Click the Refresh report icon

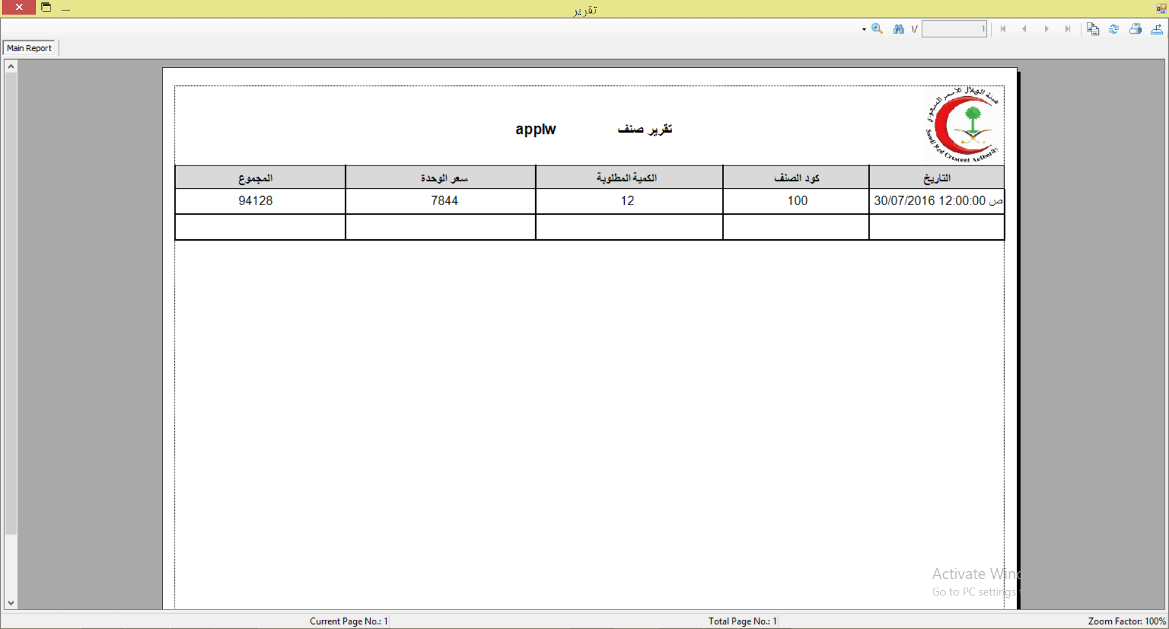click(x=1114, y=29)
